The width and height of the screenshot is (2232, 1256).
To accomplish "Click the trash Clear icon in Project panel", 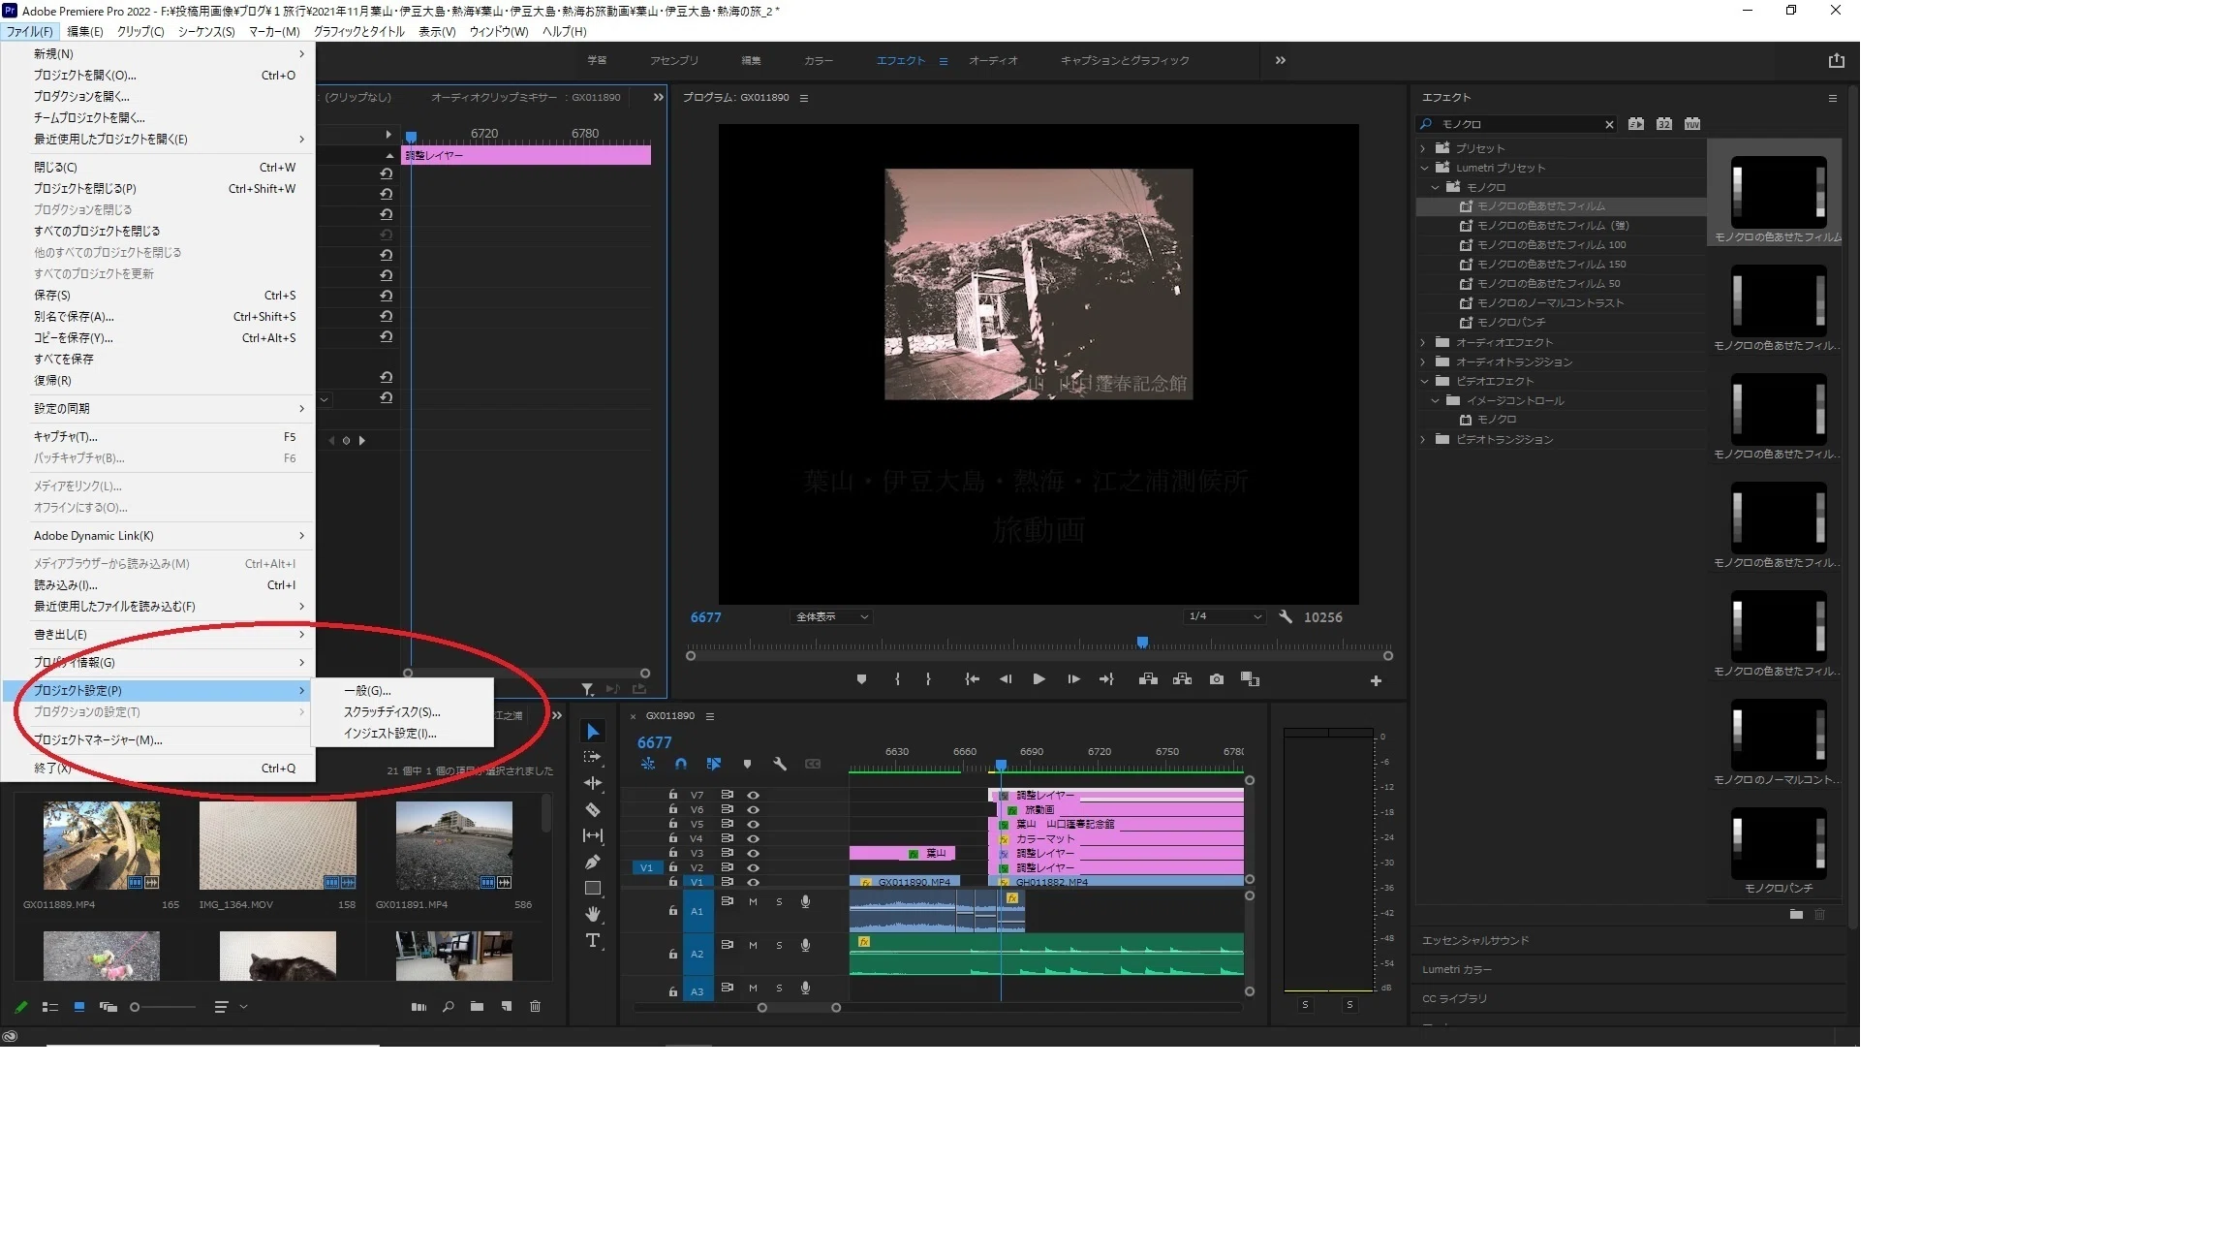I will pos(535,1007).
